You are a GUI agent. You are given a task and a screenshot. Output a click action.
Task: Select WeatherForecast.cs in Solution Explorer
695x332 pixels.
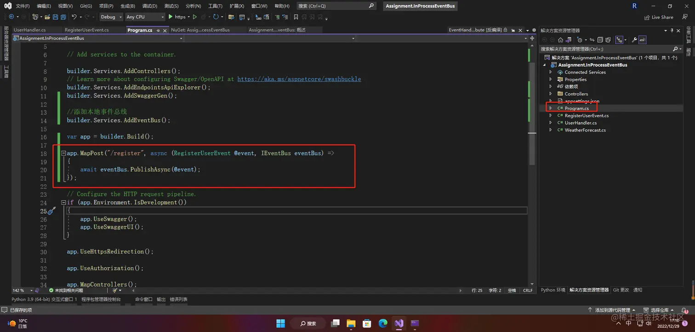pyautogui.click(x=585, y=130)
